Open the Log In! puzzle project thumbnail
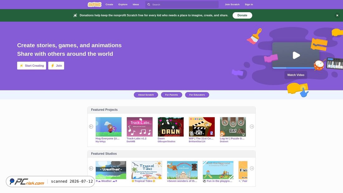 [233, 127]
